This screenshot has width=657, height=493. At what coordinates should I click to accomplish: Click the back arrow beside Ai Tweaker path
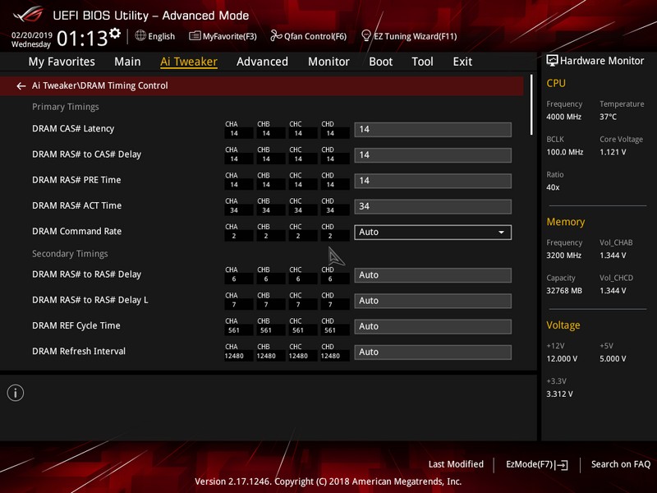21,86
